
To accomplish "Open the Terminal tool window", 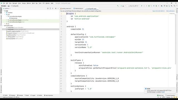I will (x=20, y=95).
